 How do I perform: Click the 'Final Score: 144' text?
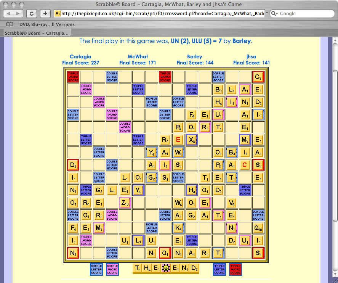coord(195,63)
